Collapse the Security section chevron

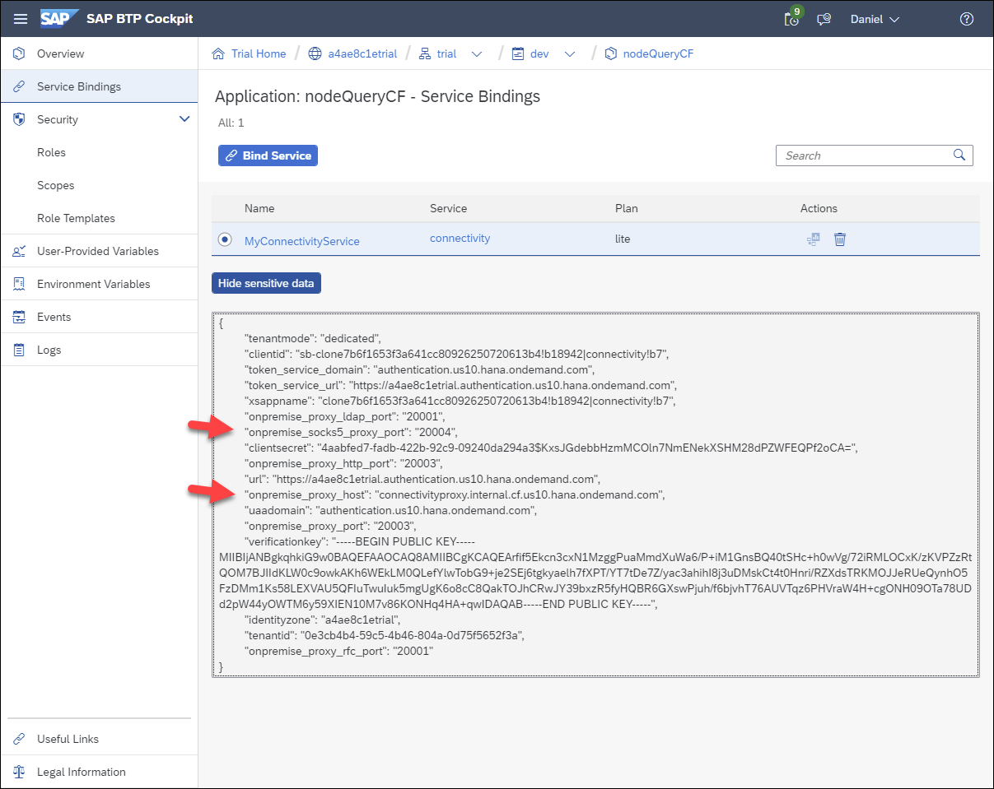pos(184,119)
